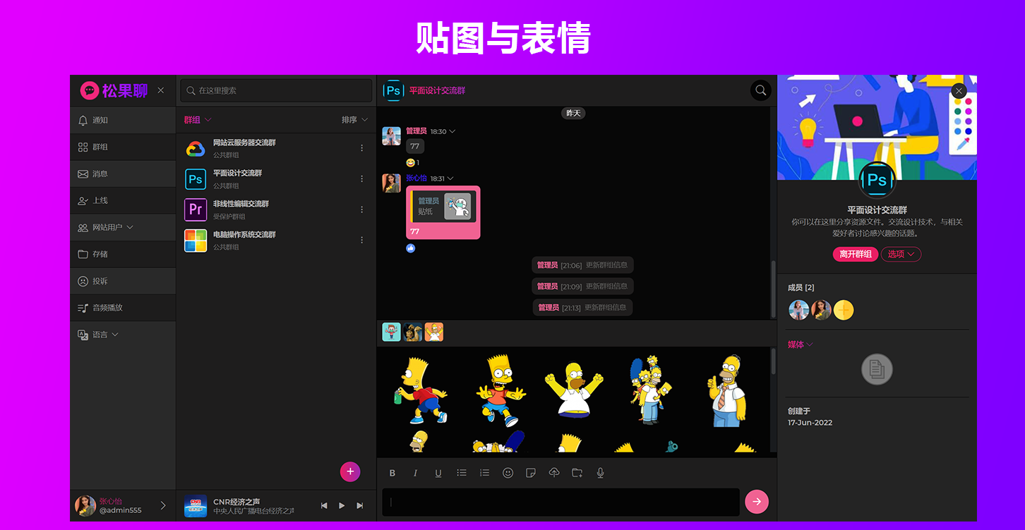Click the message text input box
Image resolution: width=1025 pixels, height=530 pixels.
pos(561,502)
